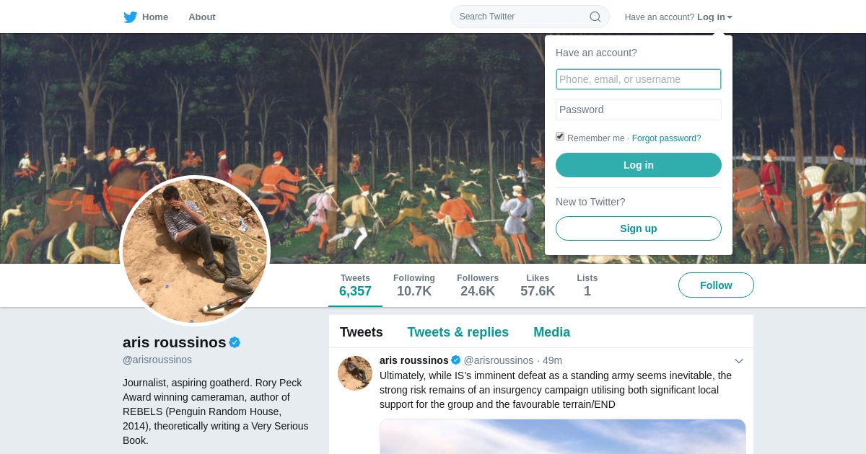866x454 pixels.
Task: Switch to the Media tab
Action: (x=551, y=332)
